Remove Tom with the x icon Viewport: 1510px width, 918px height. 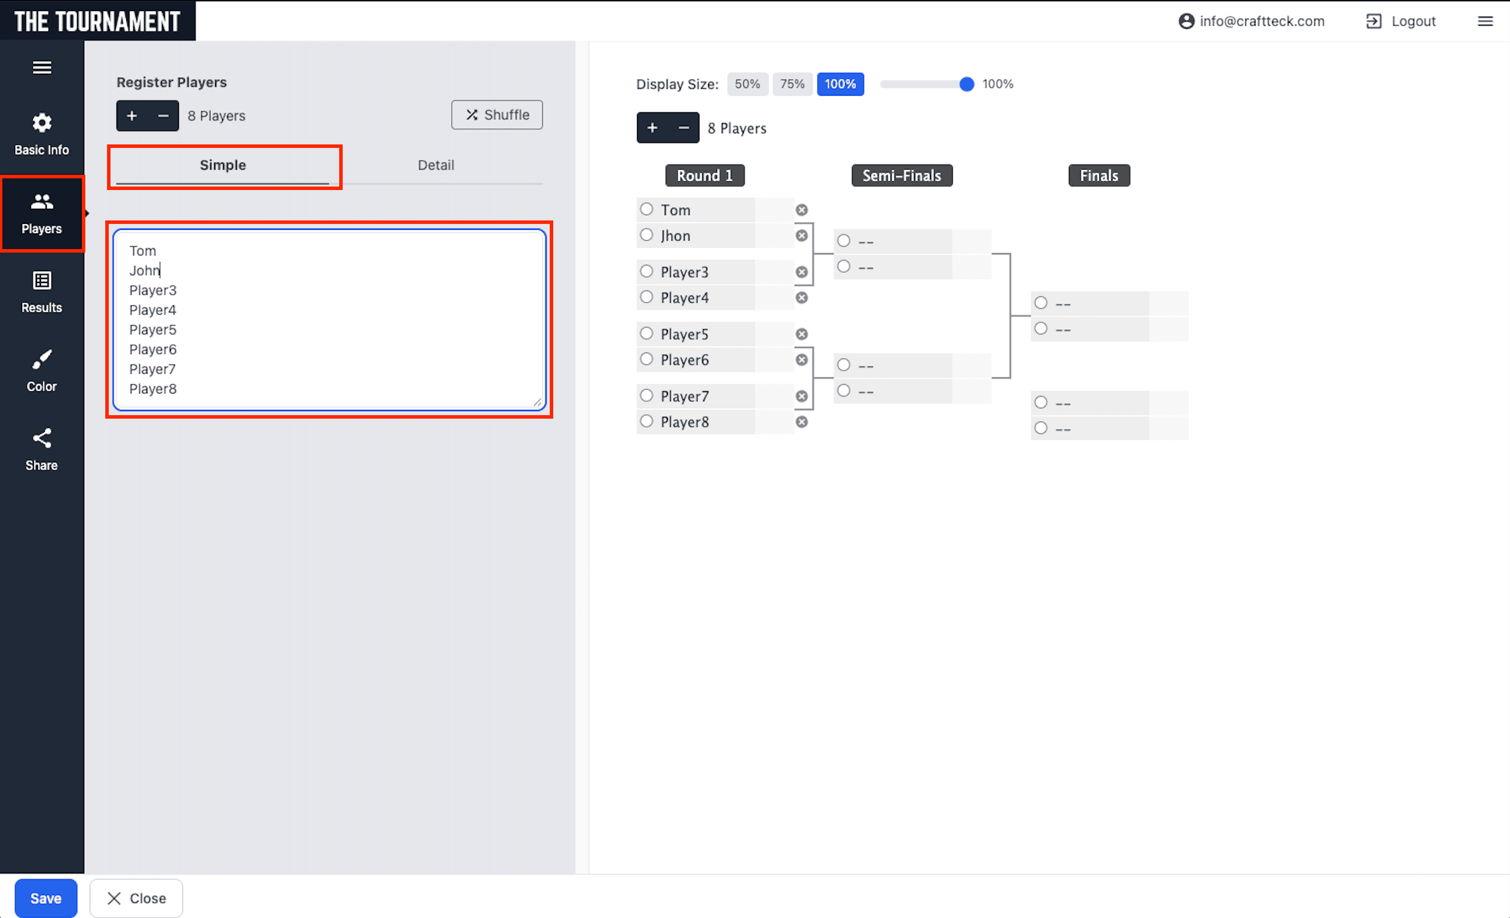pyautogui.click(x=802, y=210)
